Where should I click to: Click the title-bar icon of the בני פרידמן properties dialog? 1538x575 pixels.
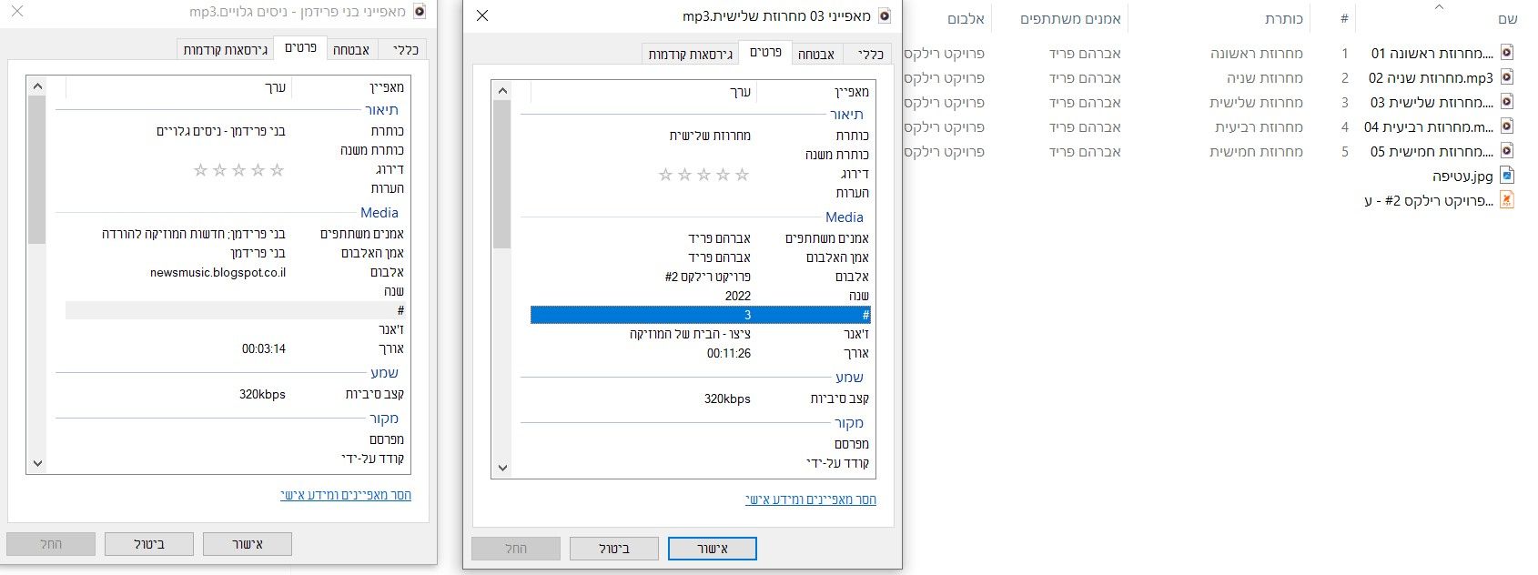point(420,12)
